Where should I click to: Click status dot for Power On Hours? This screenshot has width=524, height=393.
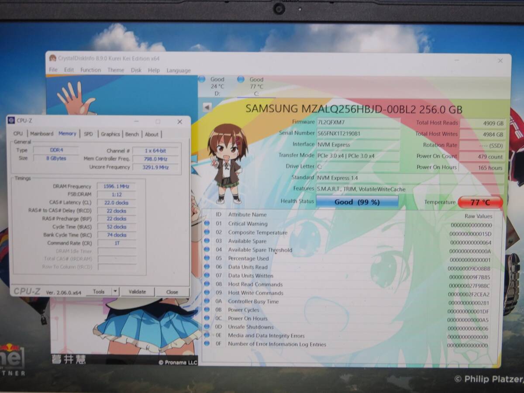[207, 318]
